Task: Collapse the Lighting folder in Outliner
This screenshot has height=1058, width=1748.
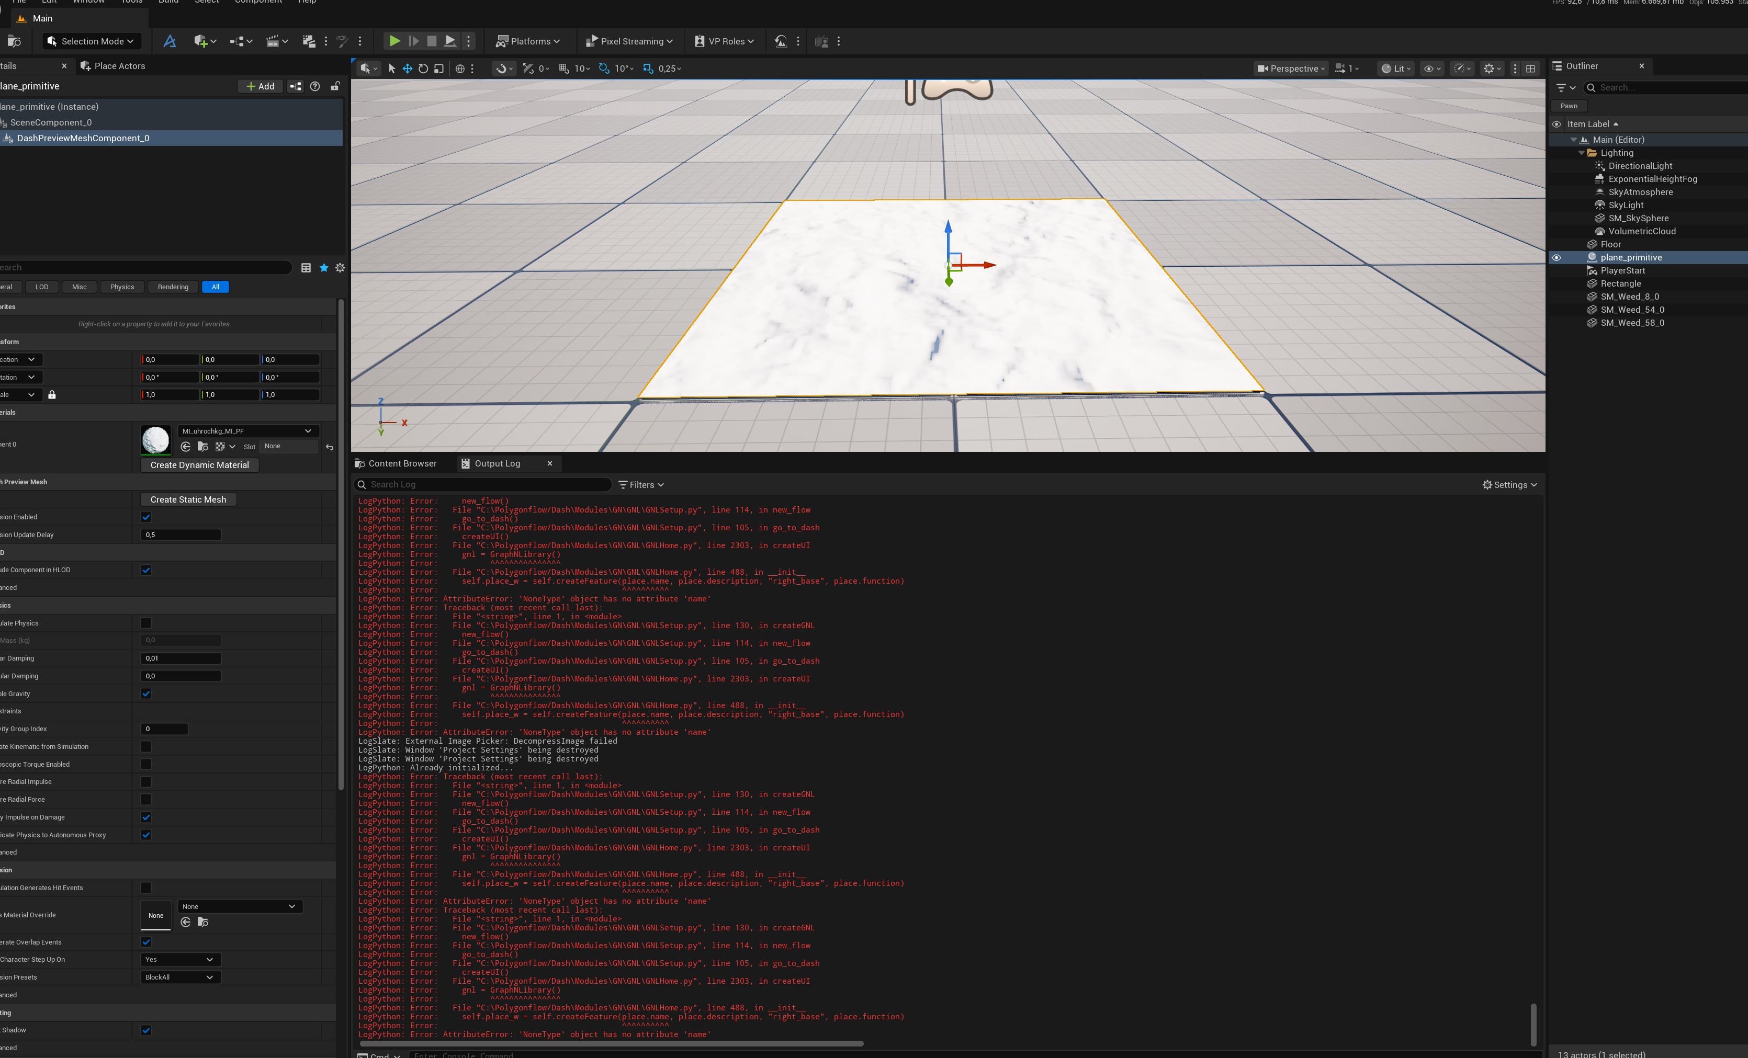Action: click(1581, 153)
